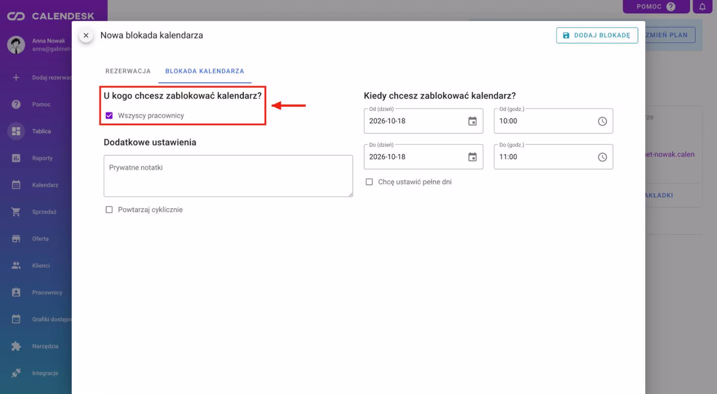Viewport: 717px width, 394px height.
Task: Open calendar picker for Od (dzień)
Action: (x=472, y=121)
